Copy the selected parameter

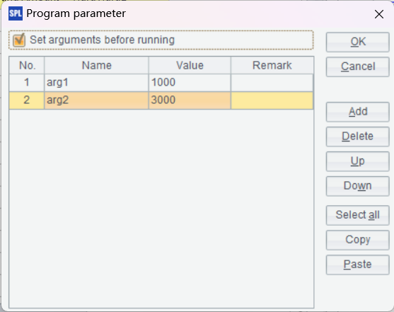357,240
